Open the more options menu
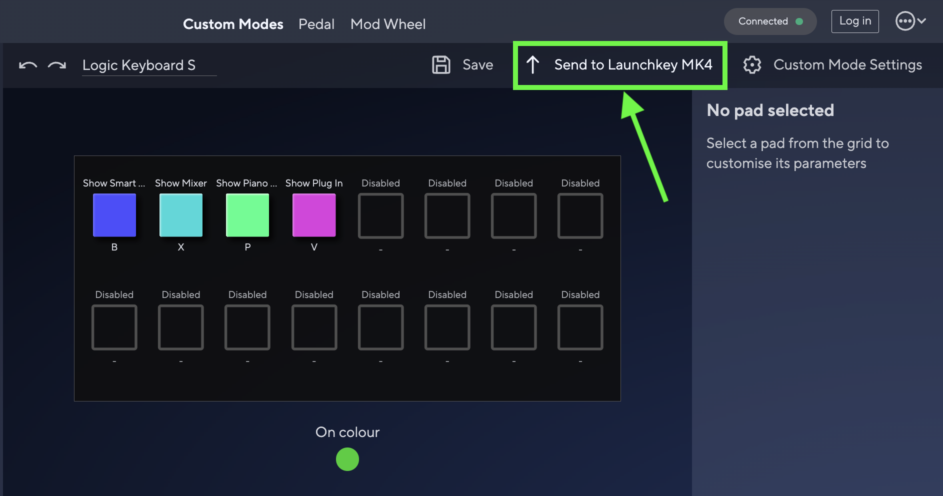The image size is (943, 496). 910,21
